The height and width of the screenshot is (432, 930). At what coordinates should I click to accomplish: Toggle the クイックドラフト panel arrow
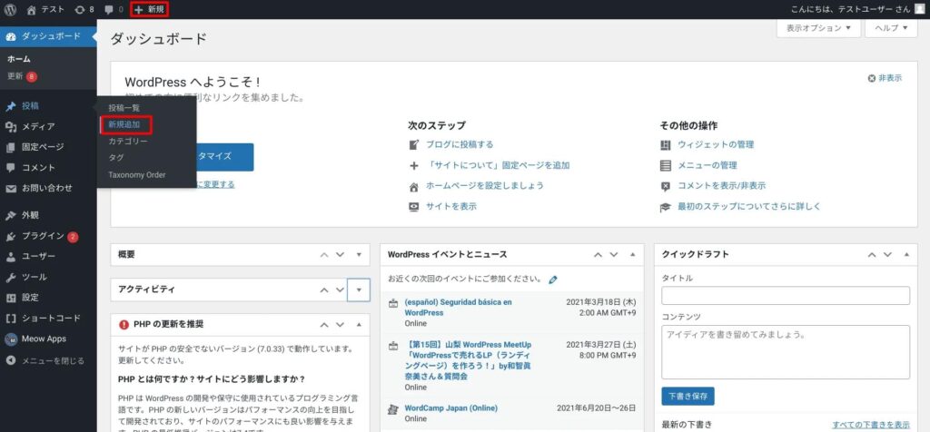pos(904,254)
